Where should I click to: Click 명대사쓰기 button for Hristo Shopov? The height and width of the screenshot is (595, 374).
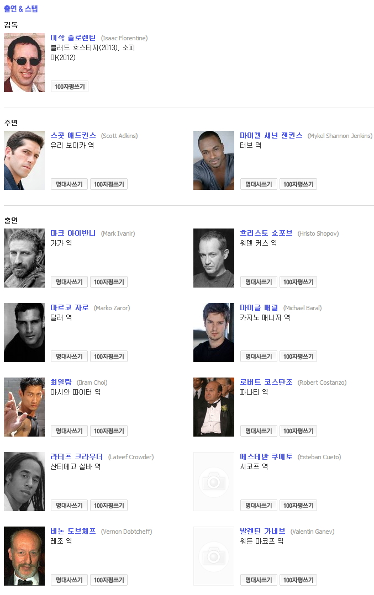(259, 282)
